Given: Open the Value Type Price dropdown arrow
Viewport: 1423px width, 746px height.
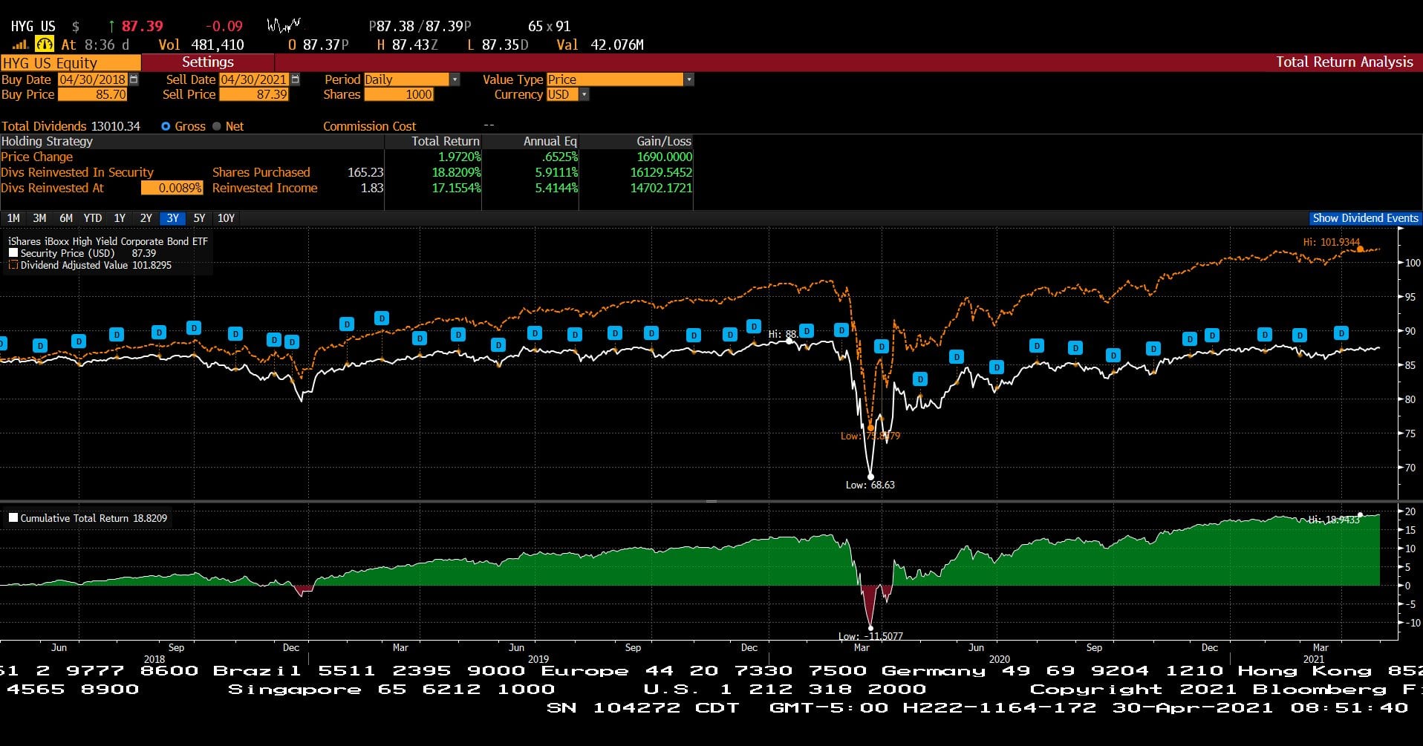Looking at the screenshot, I should point(688,79).
